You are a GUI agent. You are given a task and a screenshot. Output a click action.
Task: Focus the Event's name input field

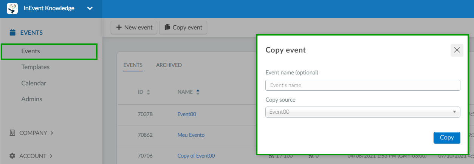(x=363, y=85)
